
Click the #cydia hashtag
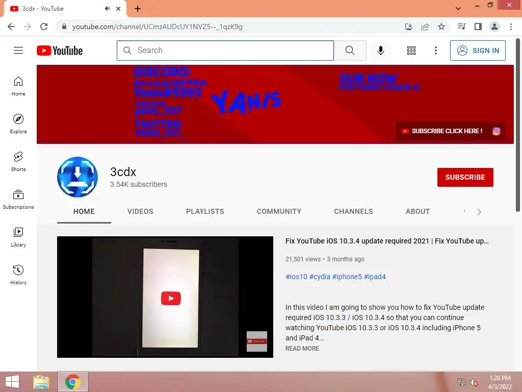(x=320, y=277)
